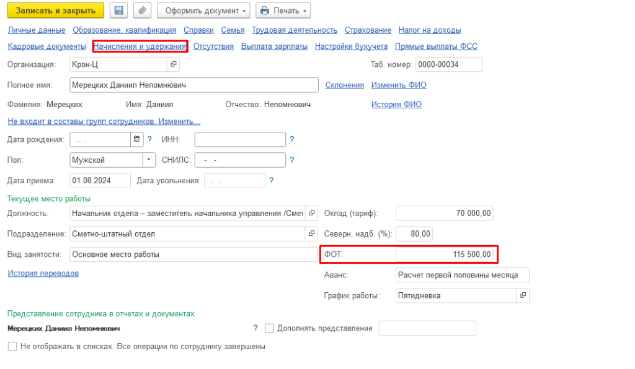Image resolution: width=635 pixels, height=369 pixels.
Task: Click the help question mark next to СНИЛС
Action: pos(292,160)
